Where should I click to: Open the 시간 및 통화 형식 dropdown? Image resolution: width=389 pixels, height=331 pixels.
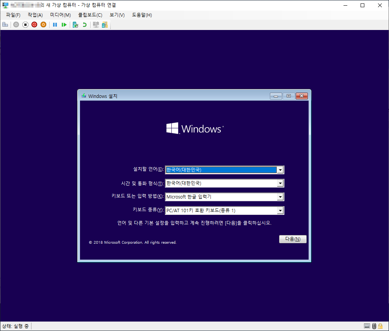tap(280, 183)
